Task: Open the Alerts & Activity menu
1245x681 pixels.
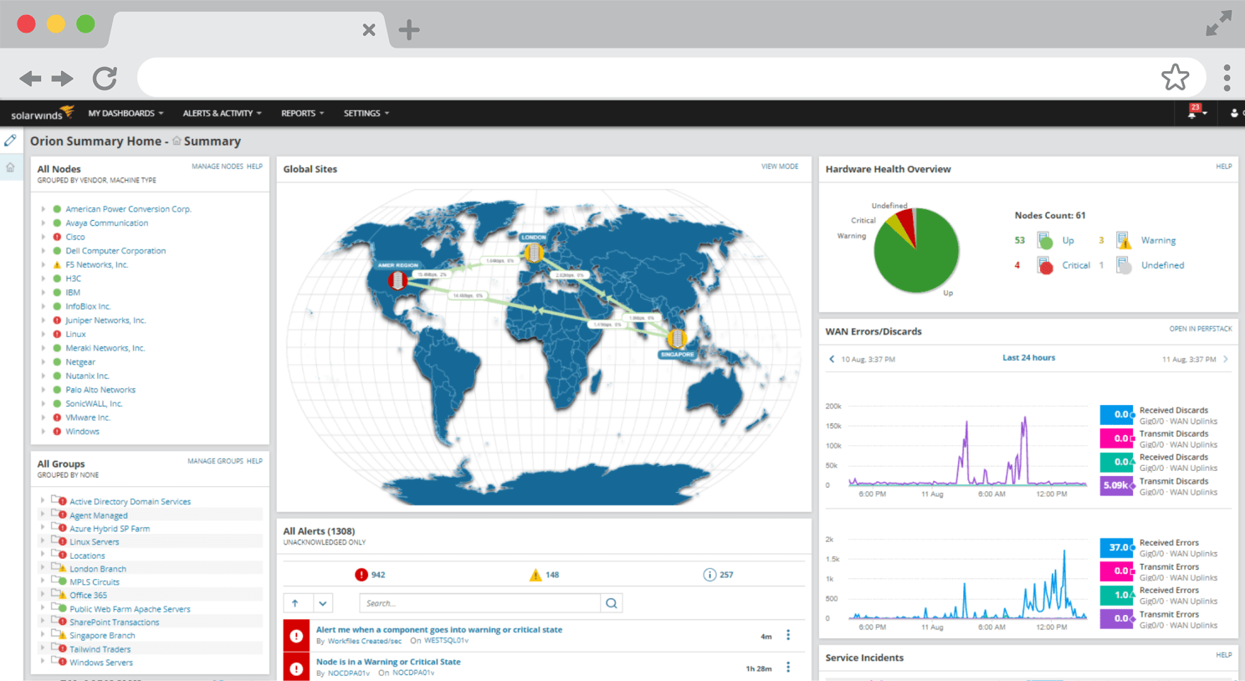Action: [222, 113]
